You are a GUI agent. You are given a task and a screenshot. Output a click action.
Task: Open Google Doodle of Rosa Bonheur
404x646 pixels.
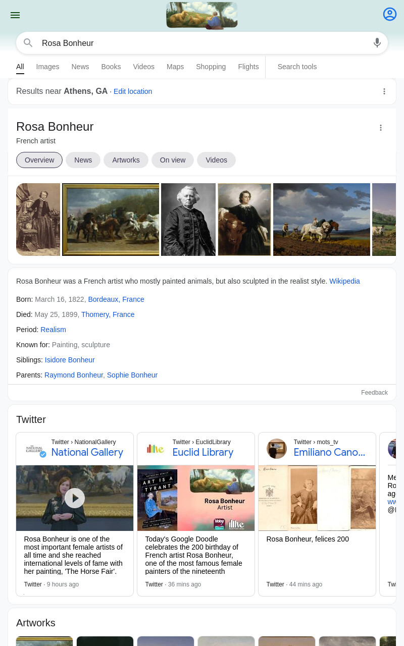pyautogui.click(x=202, y=15)
